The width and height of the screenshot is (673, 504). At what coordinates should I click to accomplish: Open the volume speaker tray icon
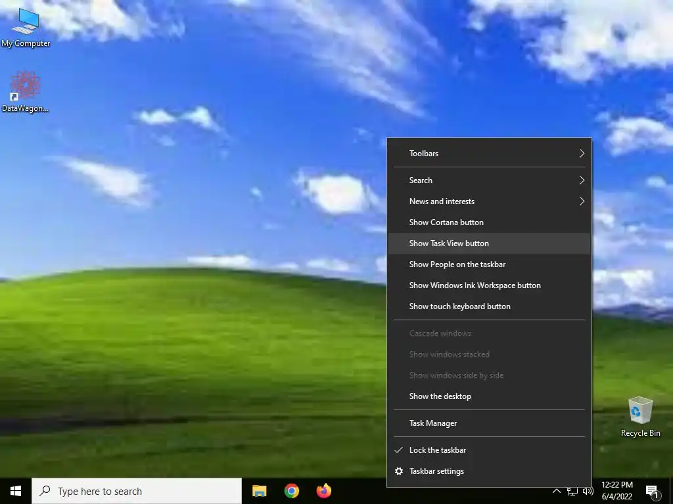coord(588,491)
